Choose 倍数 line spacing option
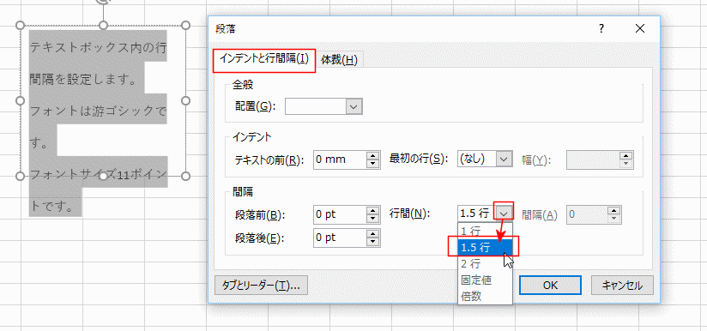This screenshot has height=331, width=707. tap(485, 296)
